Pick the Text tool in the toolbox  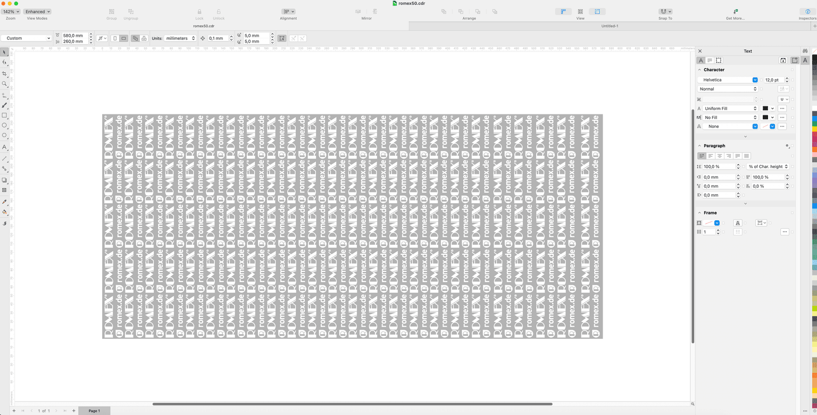point(5,147)
